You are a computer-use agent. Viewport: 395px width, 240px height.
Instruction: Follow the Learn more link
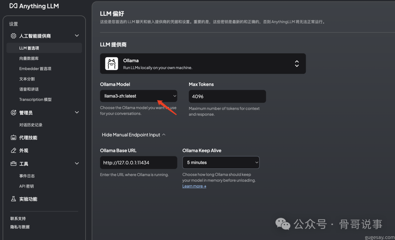coord(194,186)
